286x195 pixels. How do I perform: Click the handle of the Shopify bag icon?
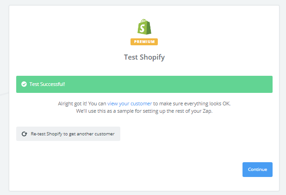coord(143,21)
